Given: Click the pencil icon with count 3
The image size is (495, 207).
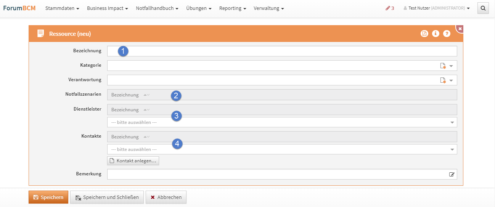Looking at the screenshot, I should point(390,8).
